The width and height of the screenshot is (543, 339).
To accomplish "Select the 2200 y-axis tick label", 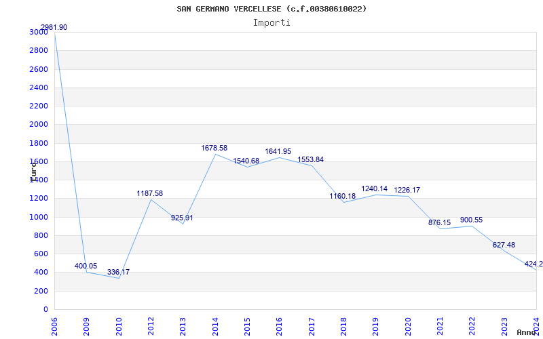I will pyautogui.click(x=39, y=106).
